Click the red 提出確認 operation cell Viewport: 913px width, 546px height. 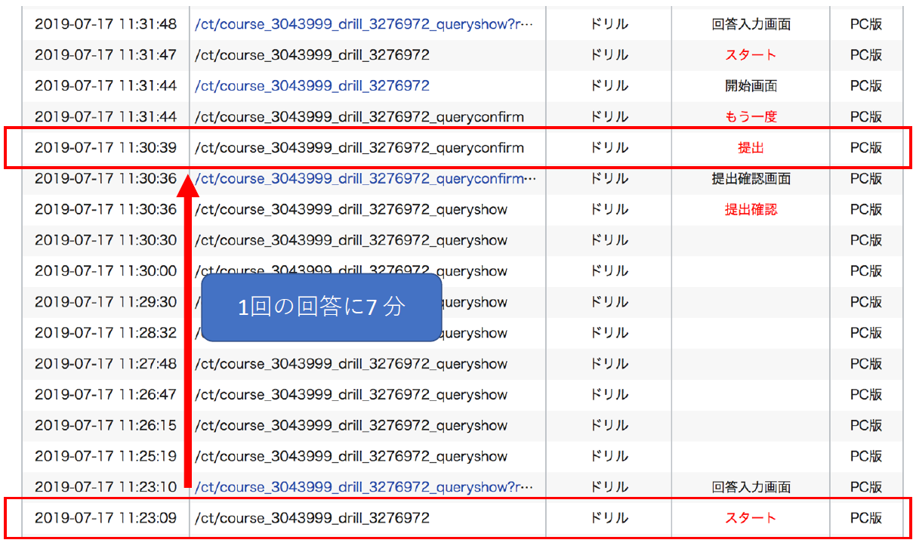[751, 209]
